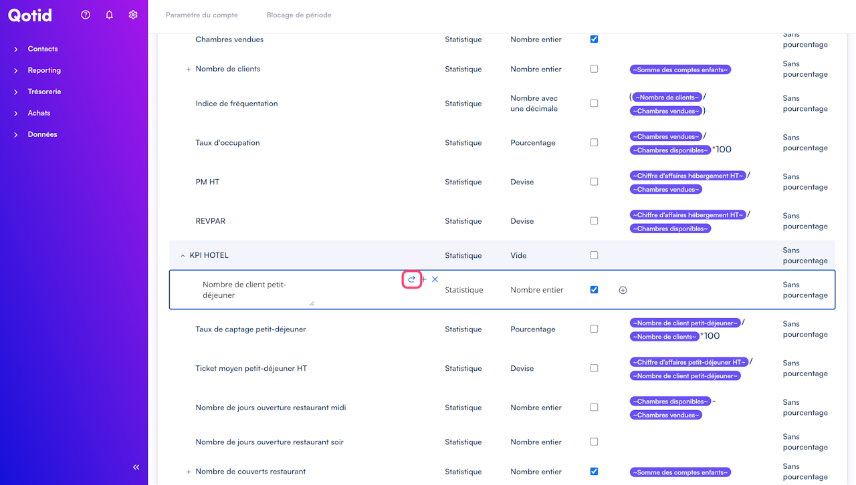Viewport: 856px width, 485px height.
Task: Open the settings gear icon
Action: [x=133, y=15]
